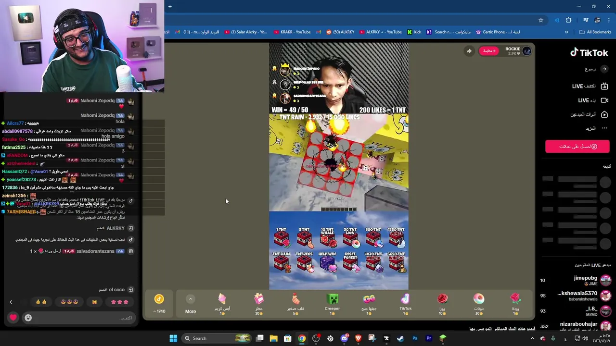Open the All Bookmarks folder
616x346 pixels.
595,32
